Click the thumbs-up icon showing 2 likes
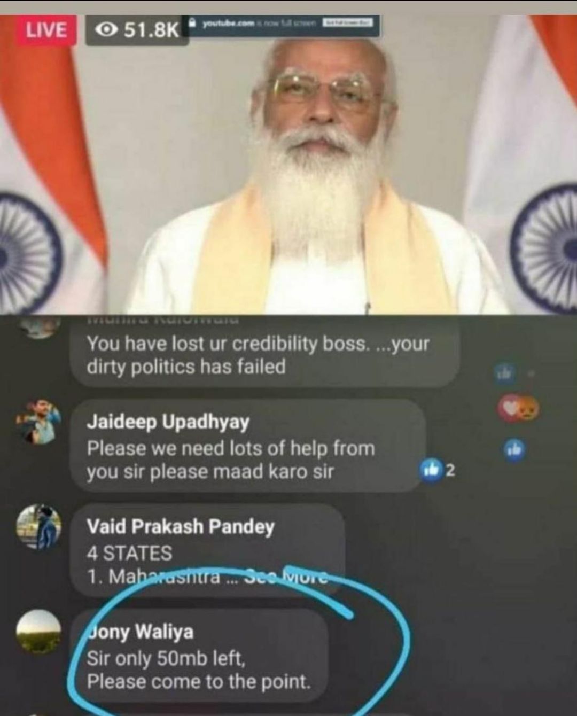 point(430,470)
